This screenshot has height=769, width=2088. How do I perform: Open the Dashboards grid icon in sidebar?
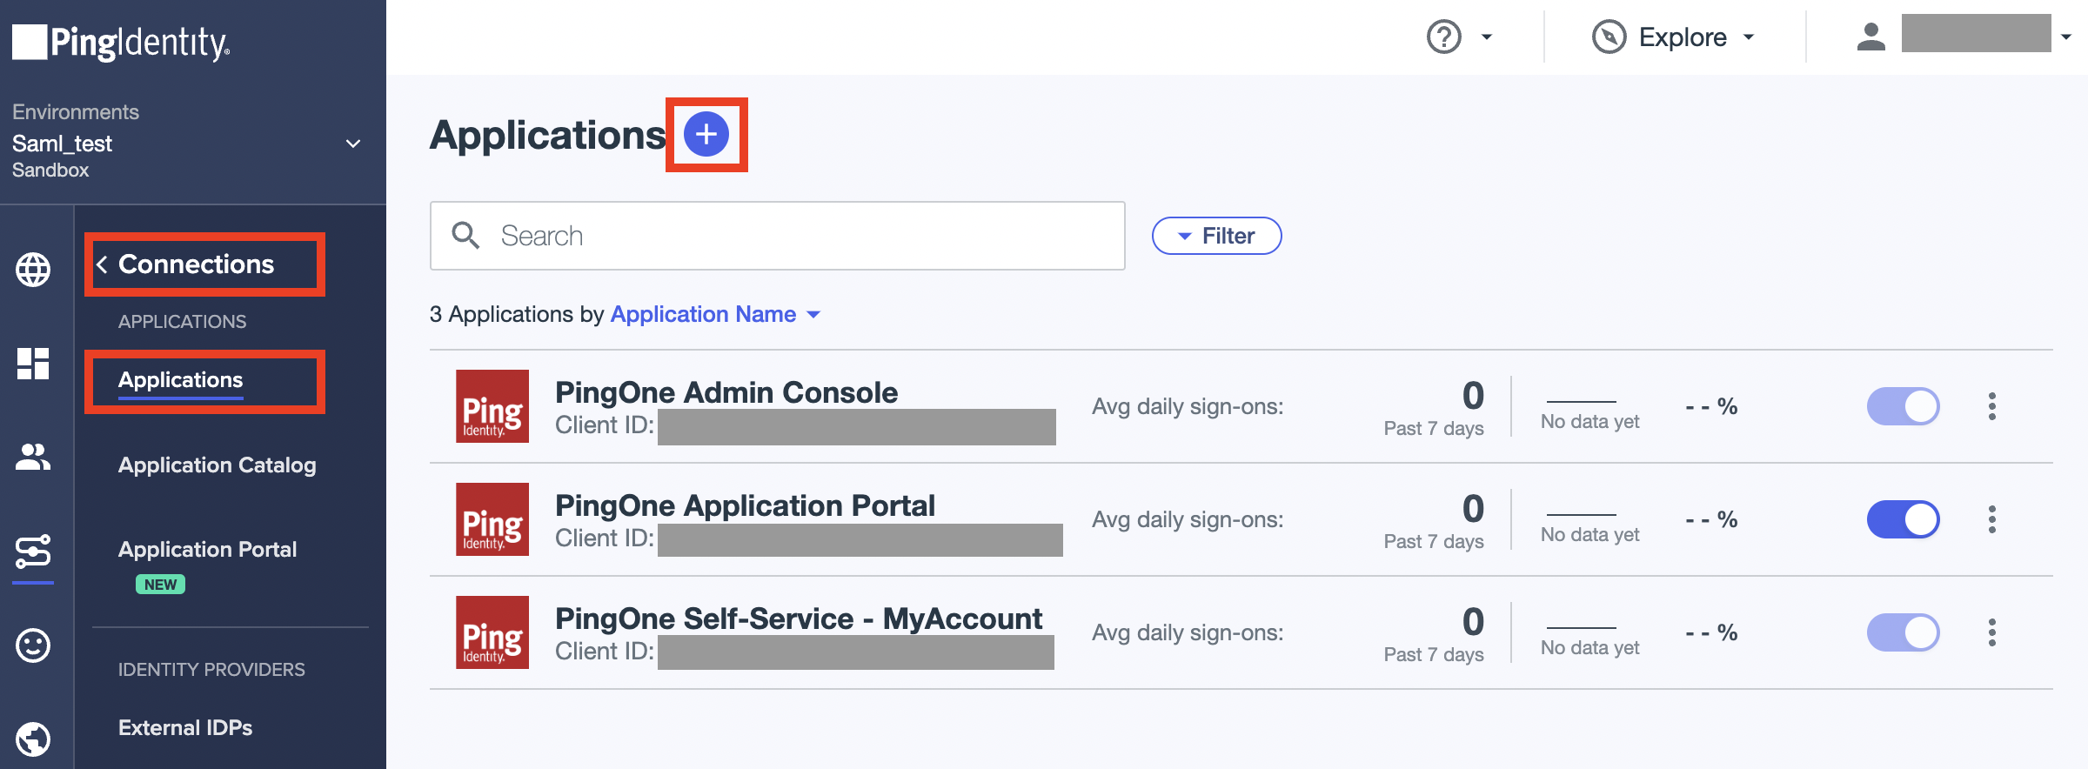coord(33,364)
